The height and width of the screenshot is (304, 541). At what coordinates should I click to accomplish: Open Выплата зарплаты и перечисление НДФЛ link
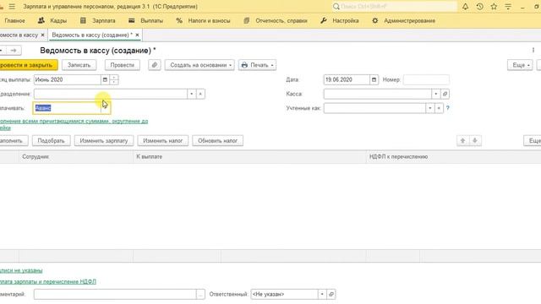[48, 281]
